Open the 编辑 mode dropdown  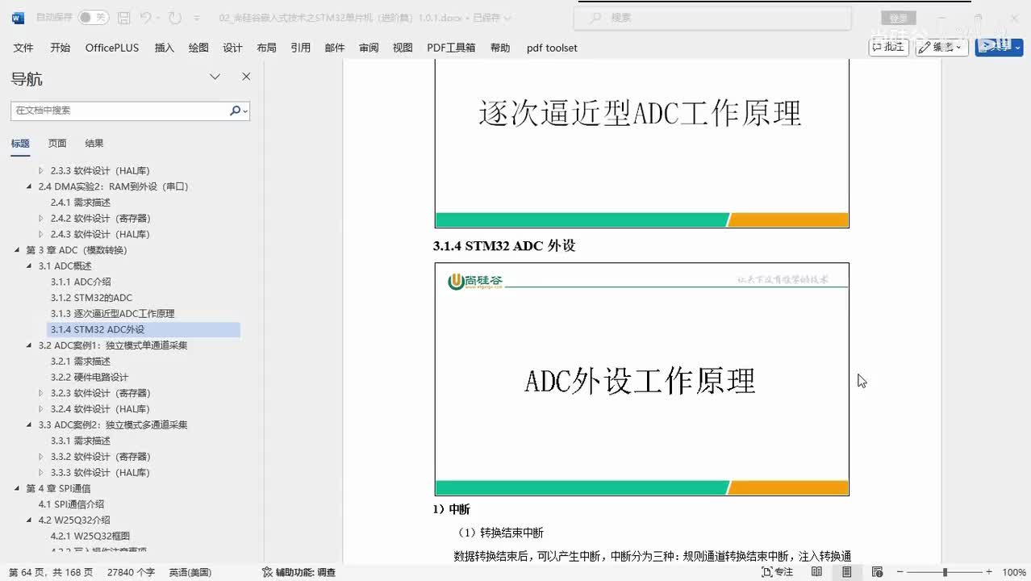[x=941, y=47]
